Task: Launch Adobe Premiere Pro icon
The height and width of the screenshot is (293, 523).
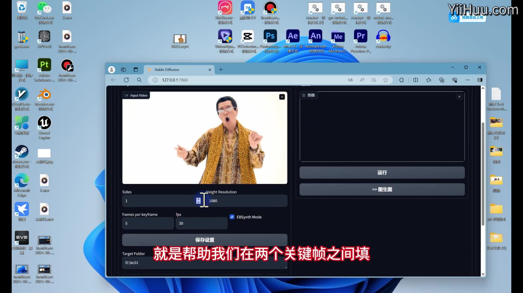Action: pos(361,41)
